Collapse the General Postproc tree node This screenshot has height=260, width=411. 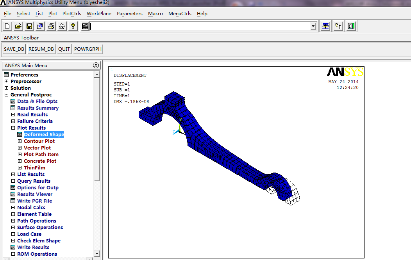[6, 94]
